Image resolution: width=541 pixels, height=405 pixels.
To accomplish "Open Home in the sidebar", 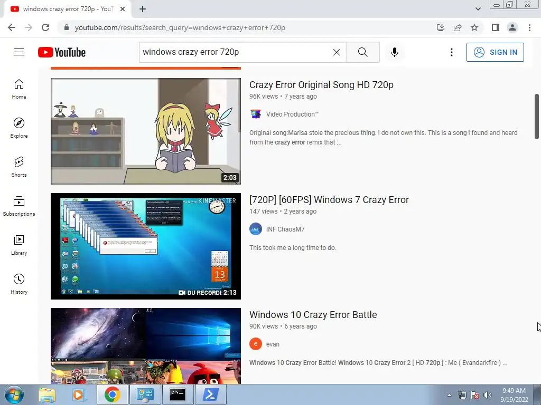I will point(19,89).
